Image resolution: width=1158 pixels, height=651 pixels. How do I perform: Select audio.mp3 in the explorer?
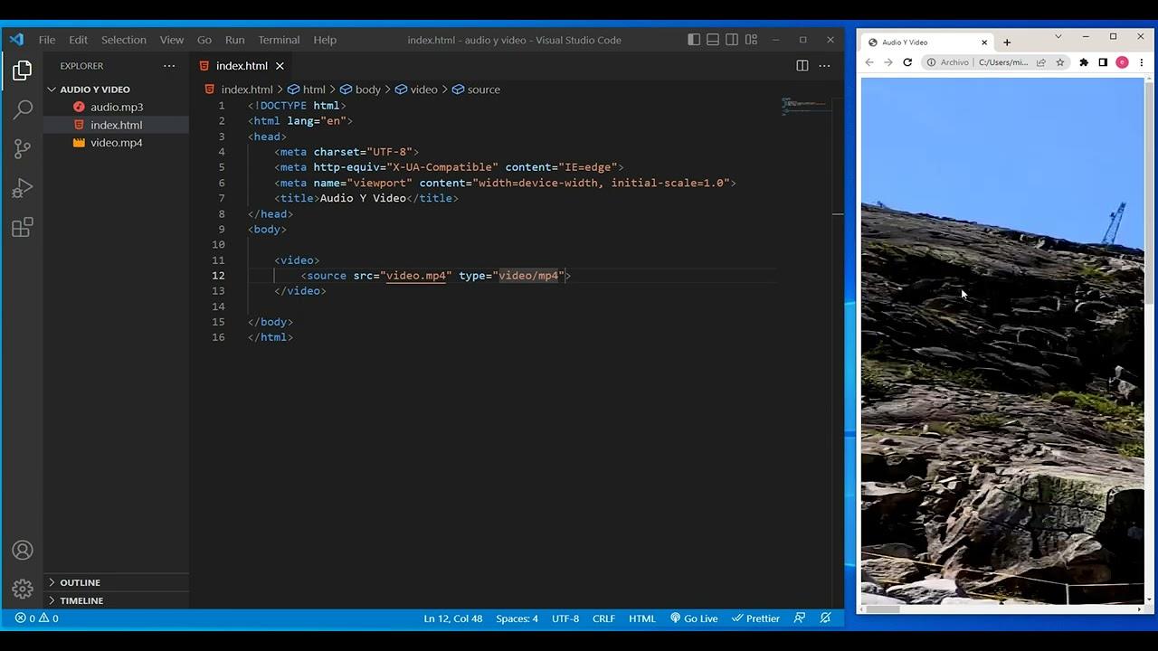pyautogui.click(x=116, y=107)
